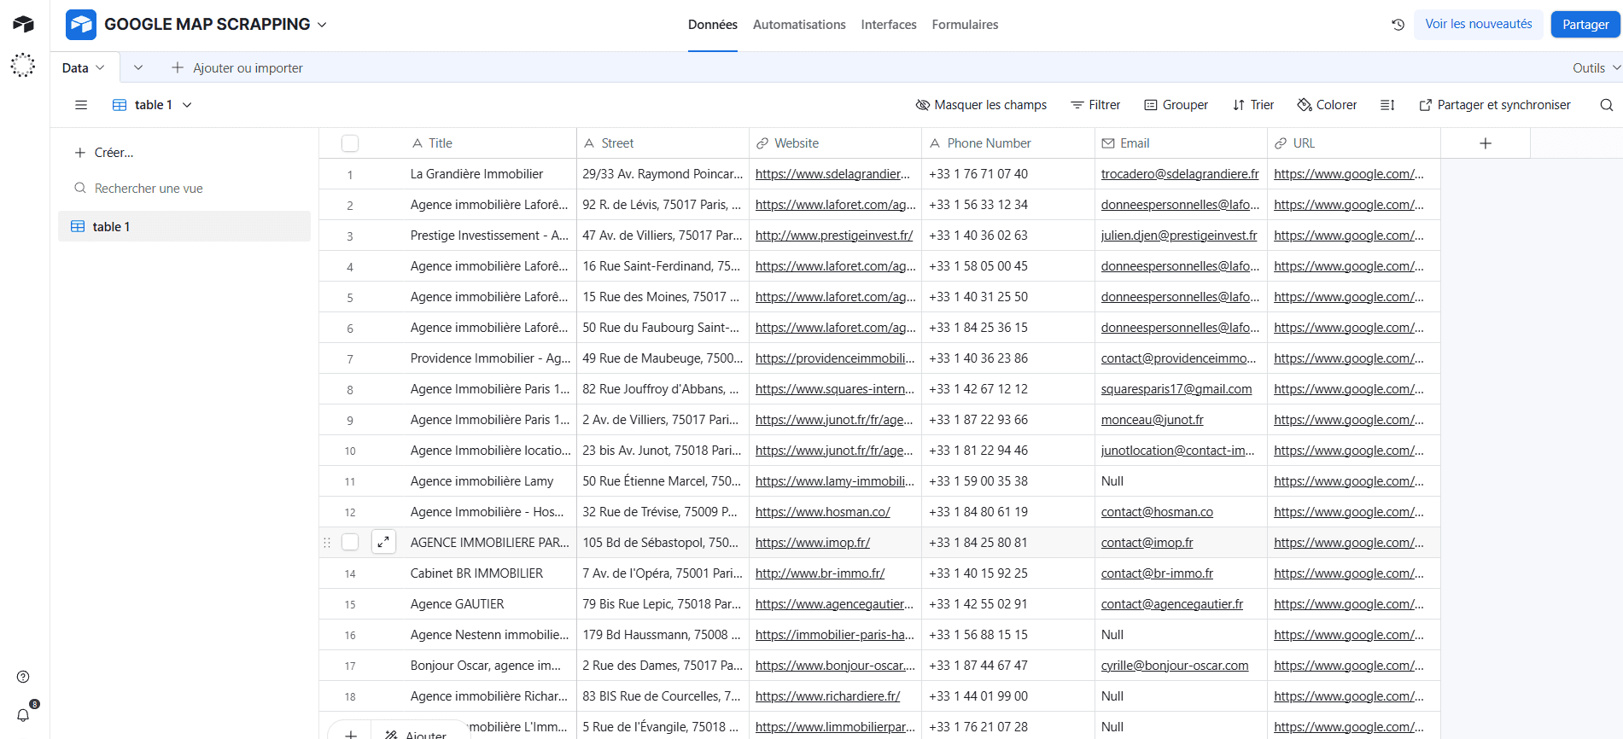1623x739 pixels.
Task: Open the notifications bell icon
Action: coord(23,715)
